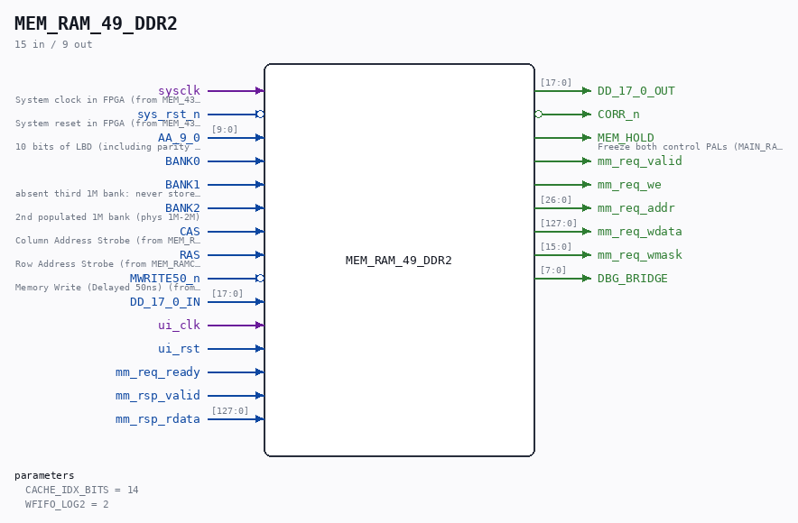Click the mm_req_wdata output port label
Viewport: 798px width, 523px height.
click(640, 231)
